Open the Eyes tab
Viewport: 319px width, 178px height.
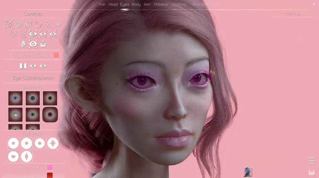click(125, 4)
